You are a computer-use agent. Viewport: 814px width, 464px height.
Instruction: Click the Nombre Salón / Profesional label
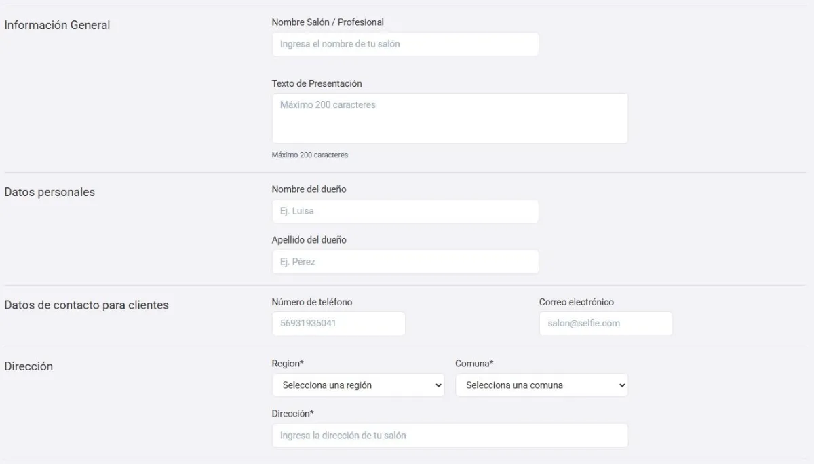pos(328,22)
